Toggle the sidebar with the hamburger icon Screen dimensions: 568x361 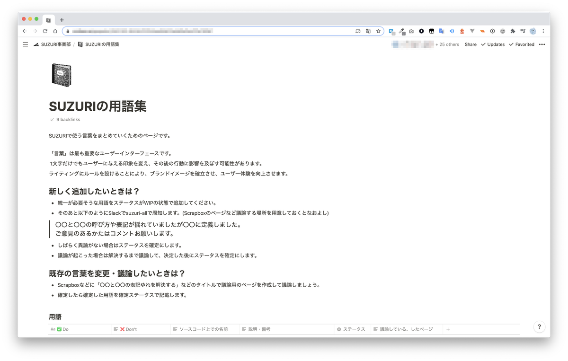(25, 44)
